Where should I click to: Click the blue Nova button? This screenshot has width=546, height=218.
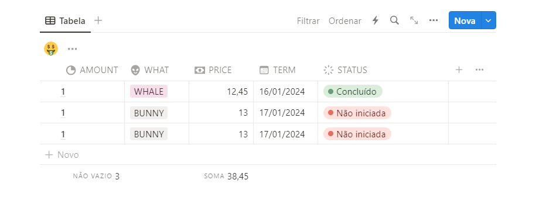pyautogui.click(x=465, y=20)
